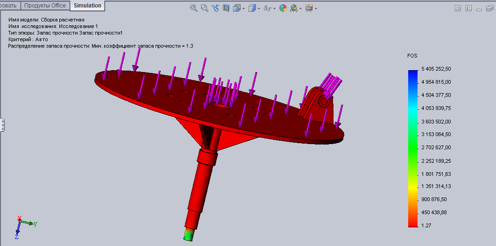
Task: Open the View Orientation dropdown arrow
Action: [243, 8]
